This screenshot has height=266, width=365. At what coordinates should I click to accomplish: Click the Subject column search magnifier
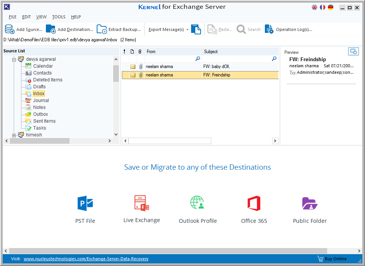(x=274, y=58)
